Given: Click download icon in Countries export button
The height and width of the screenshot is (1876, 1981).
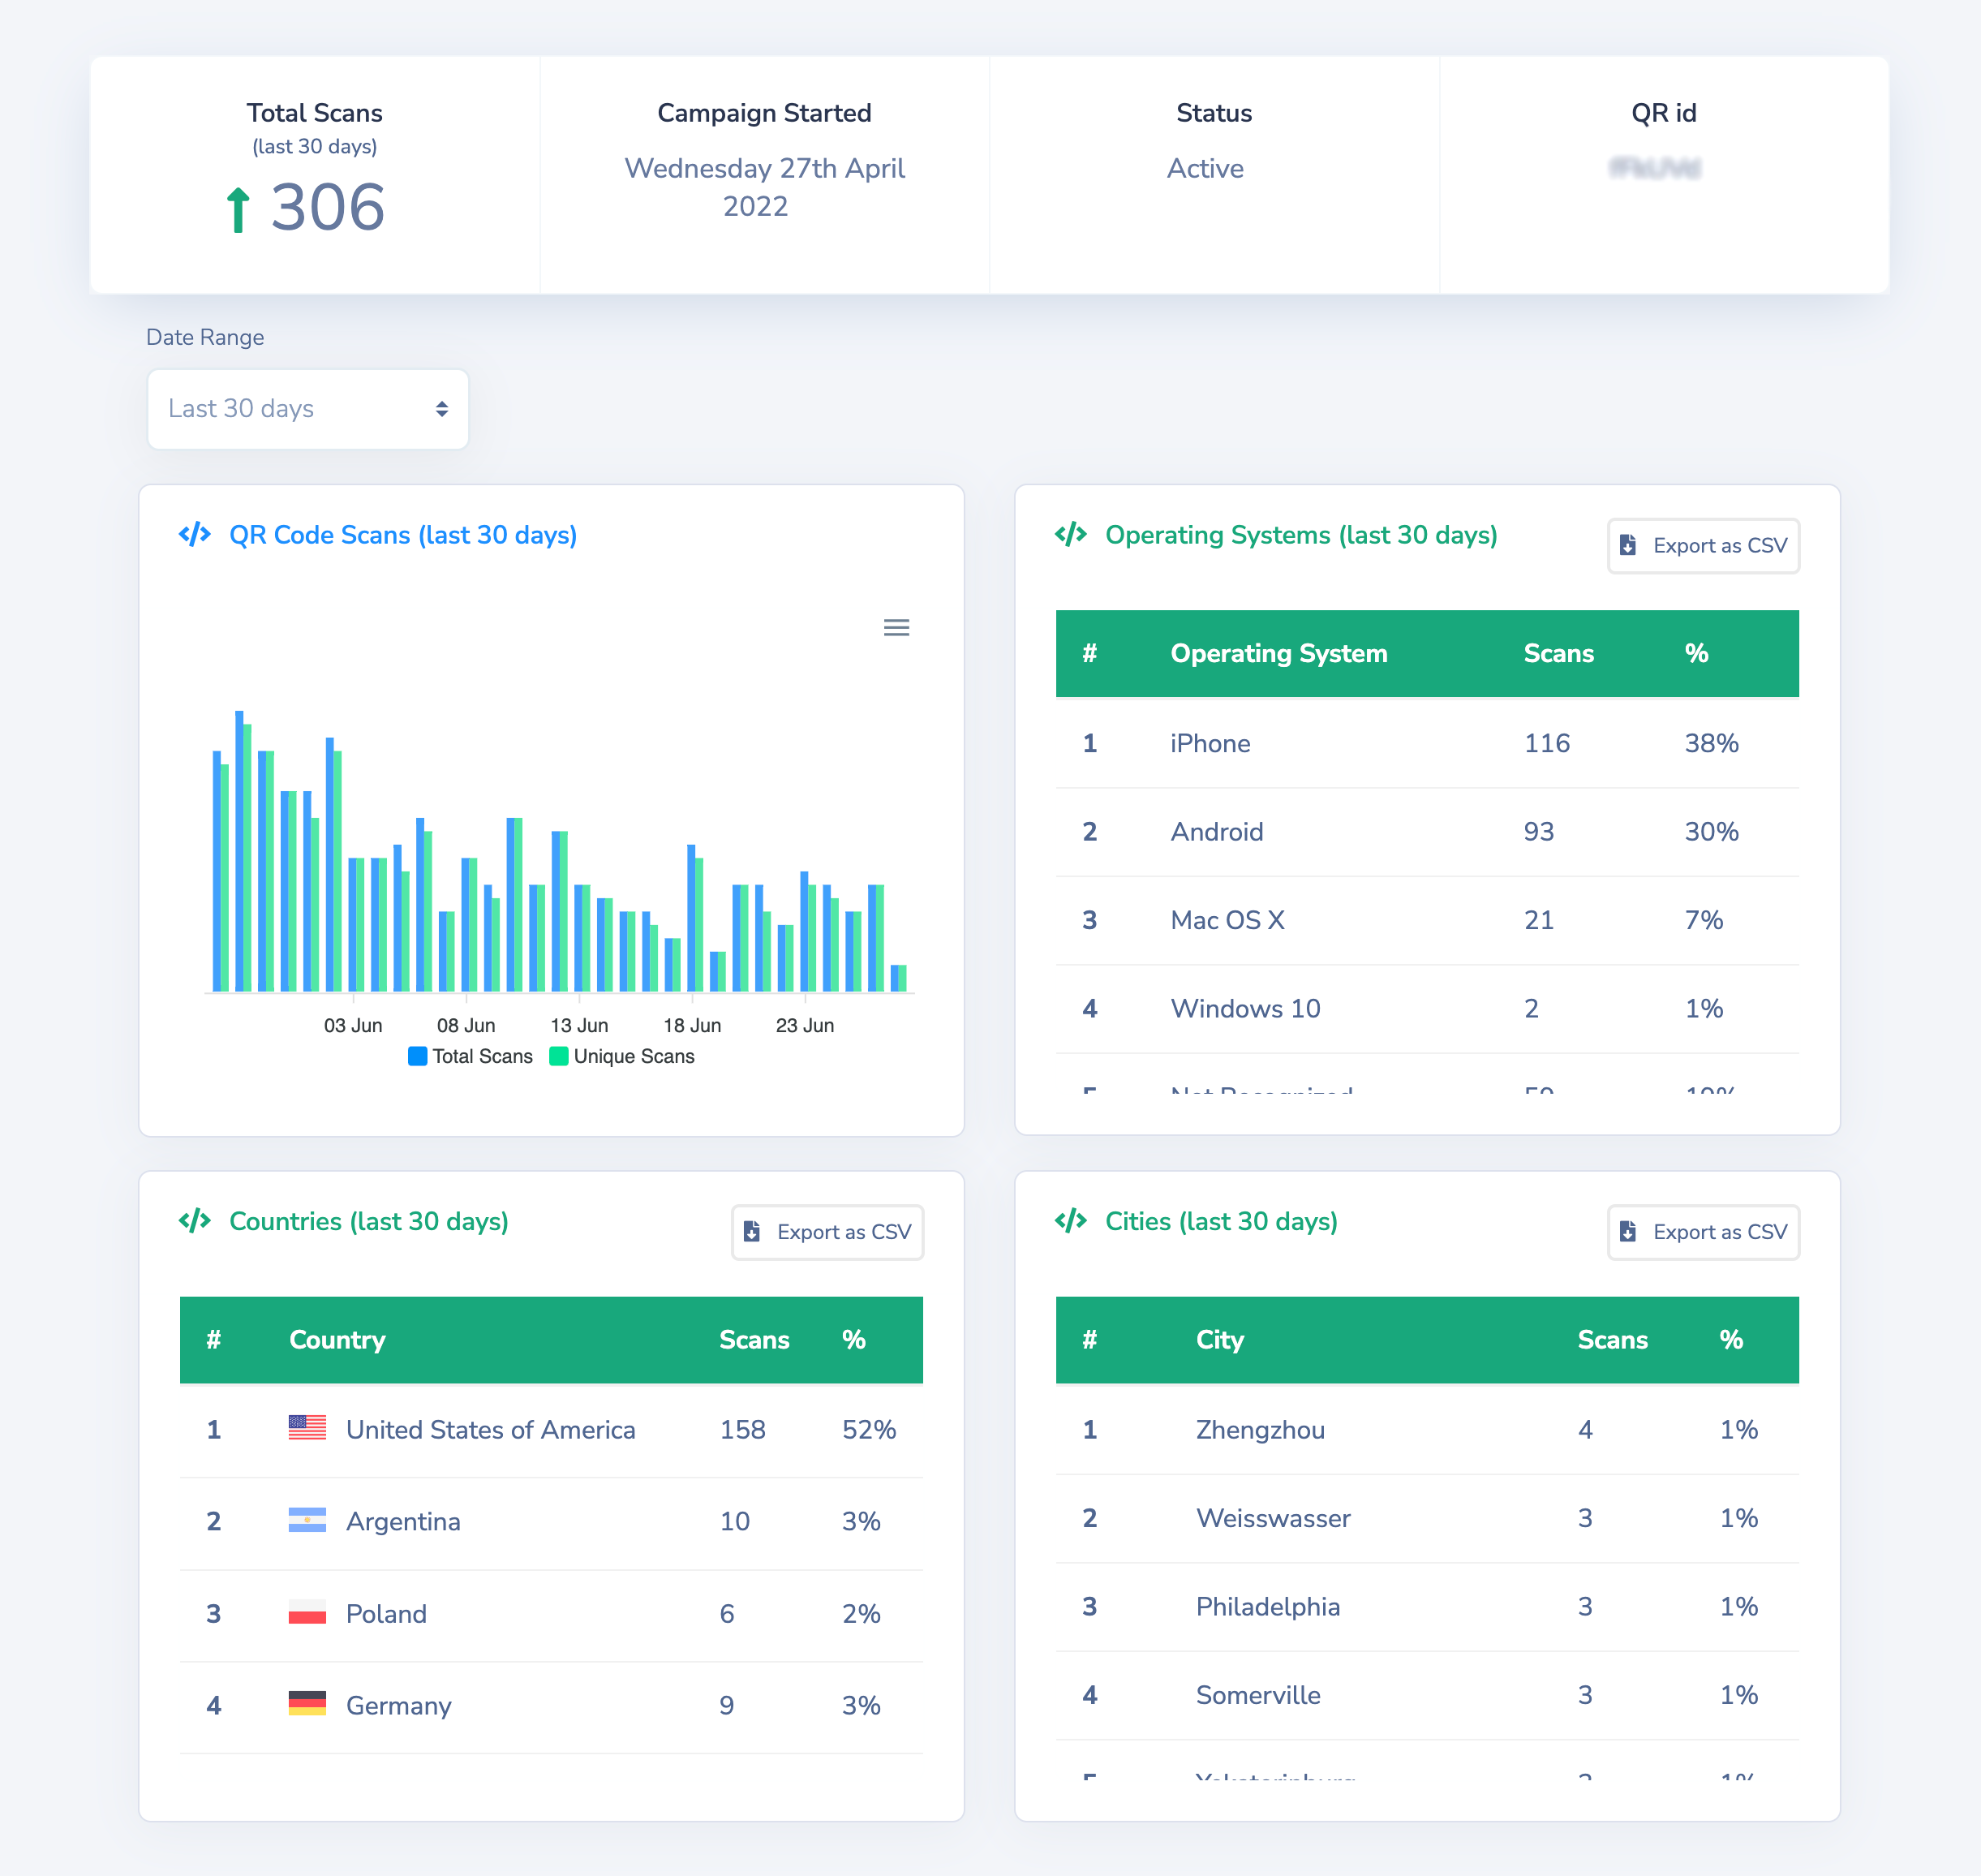Looking at the screenshot, I should pyautogui.click(x=752, y=1231).
